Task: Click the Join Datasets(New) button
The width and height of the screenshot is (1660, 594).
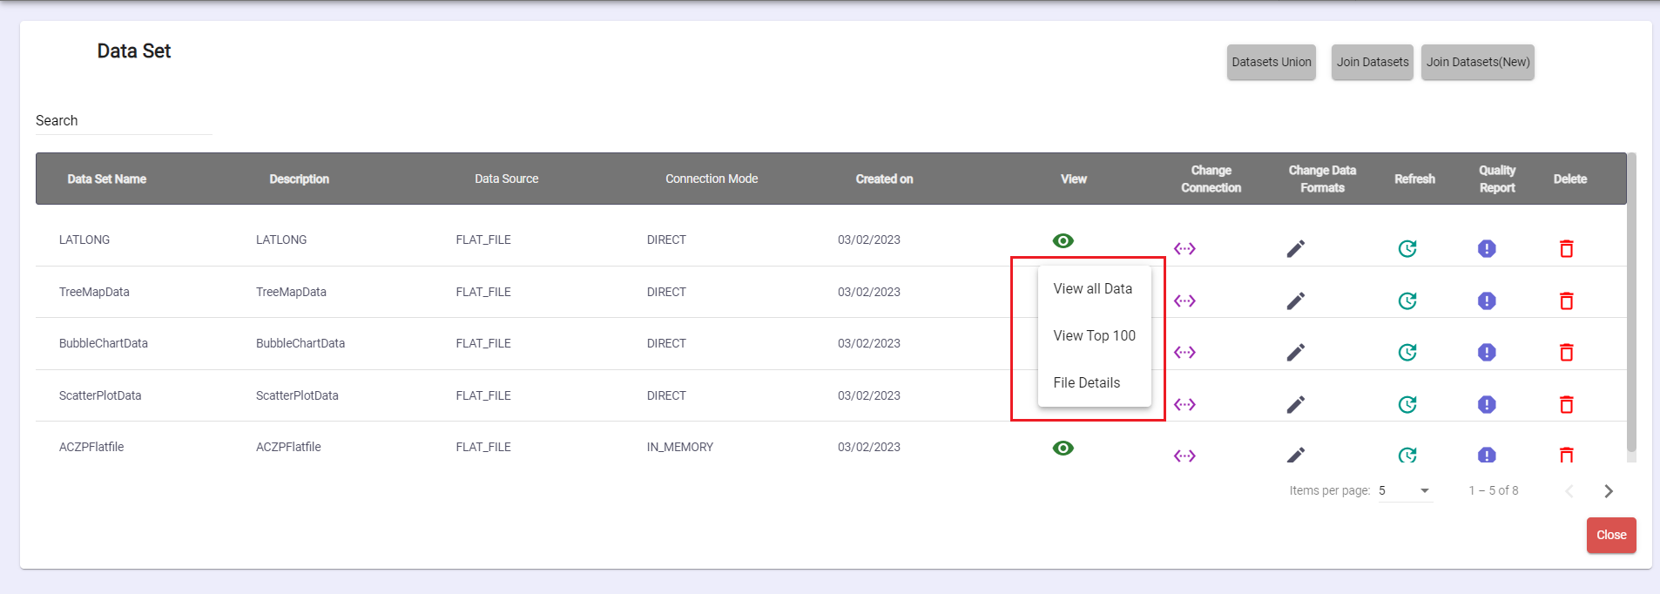Action: point(1477,63)
